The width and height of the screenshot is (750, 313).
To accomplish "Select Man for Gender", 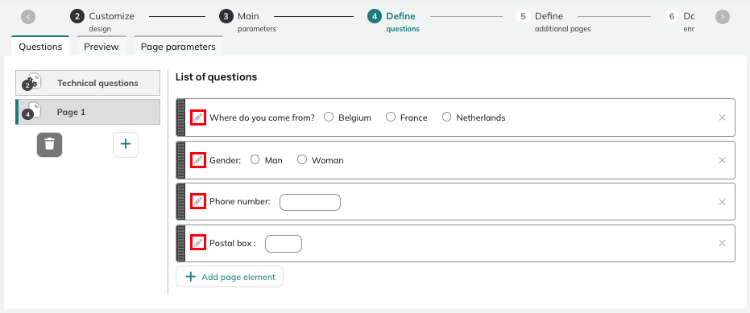I will 255,159.
